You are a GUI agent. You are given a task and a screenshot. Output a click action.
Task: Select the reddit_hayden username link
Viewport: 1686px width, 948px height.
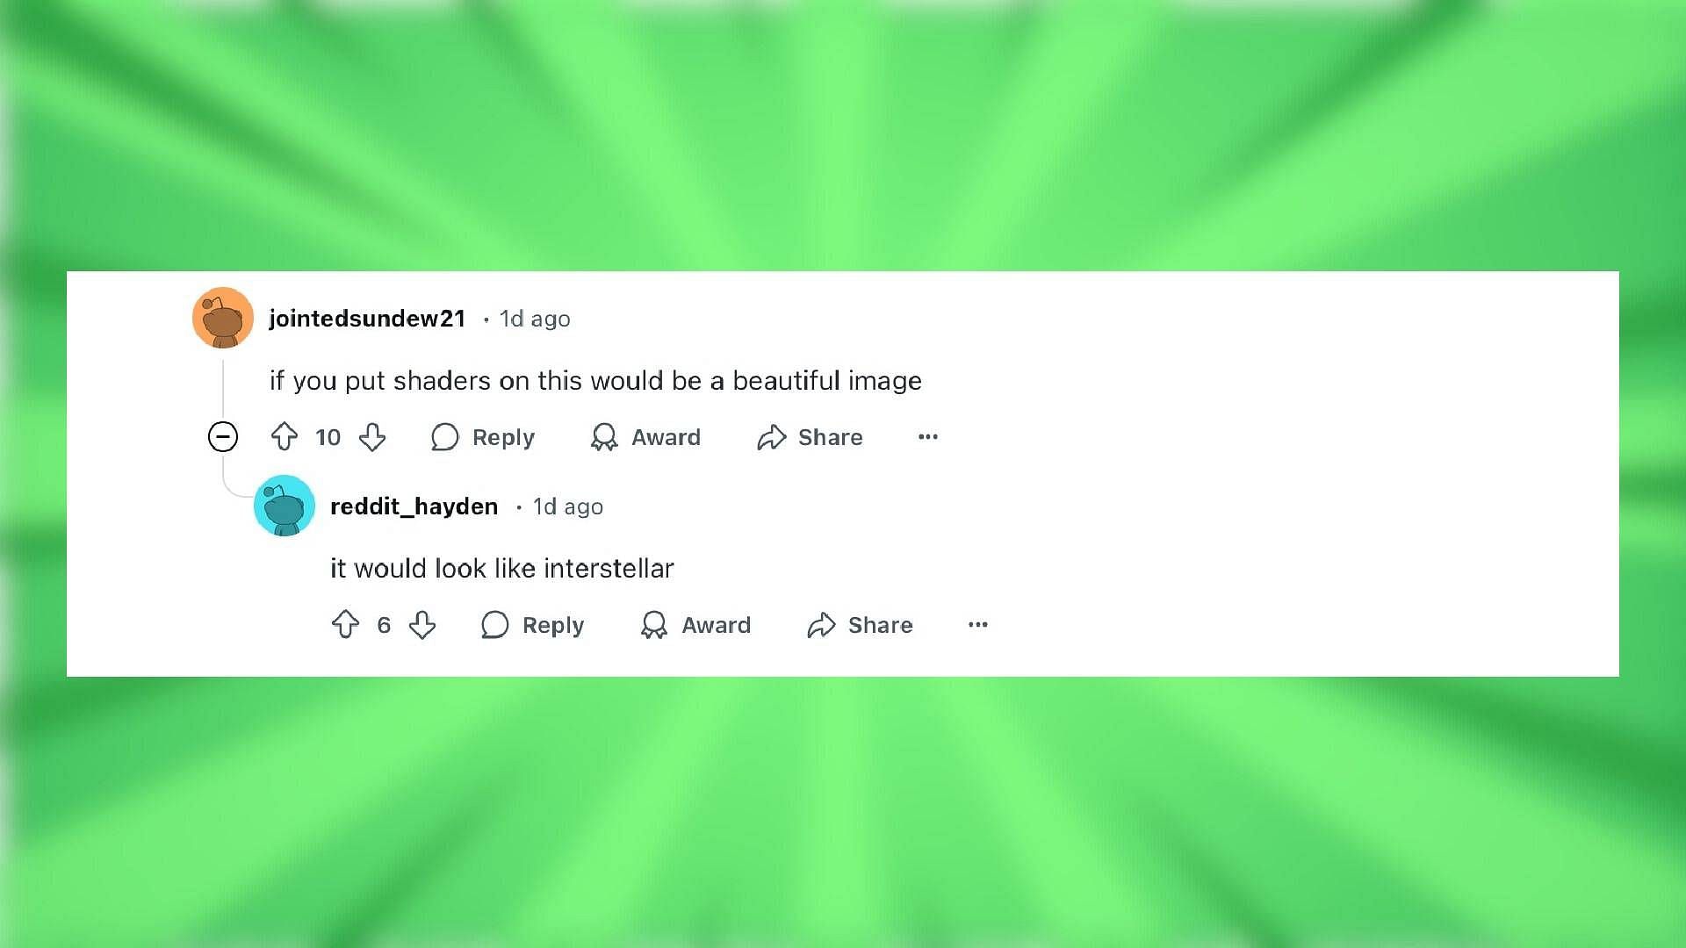point(414,506)
